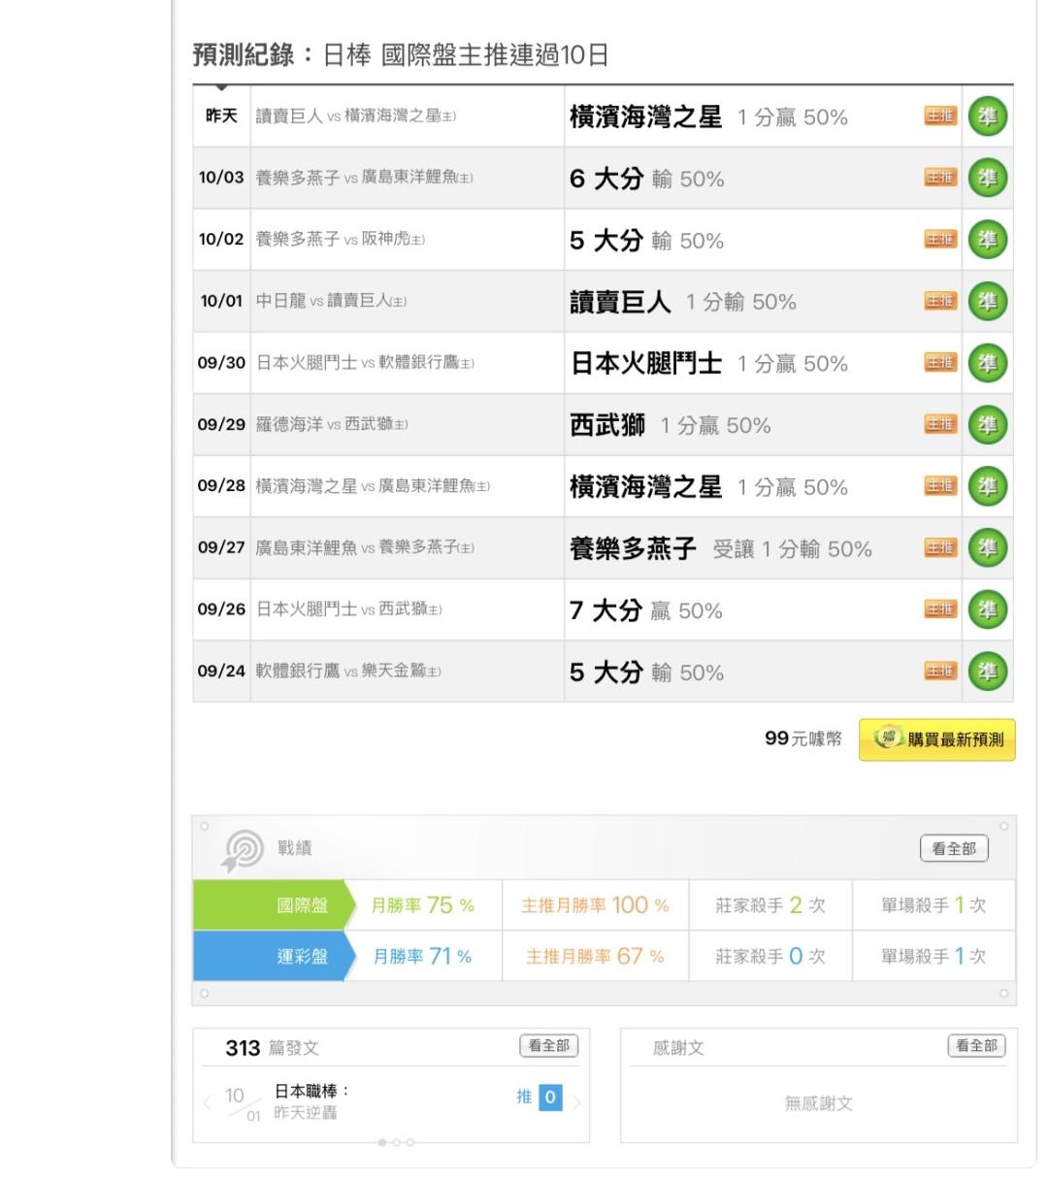
Task: Click 主推 tag on 10/03 row
Action: tap(939, 178)
